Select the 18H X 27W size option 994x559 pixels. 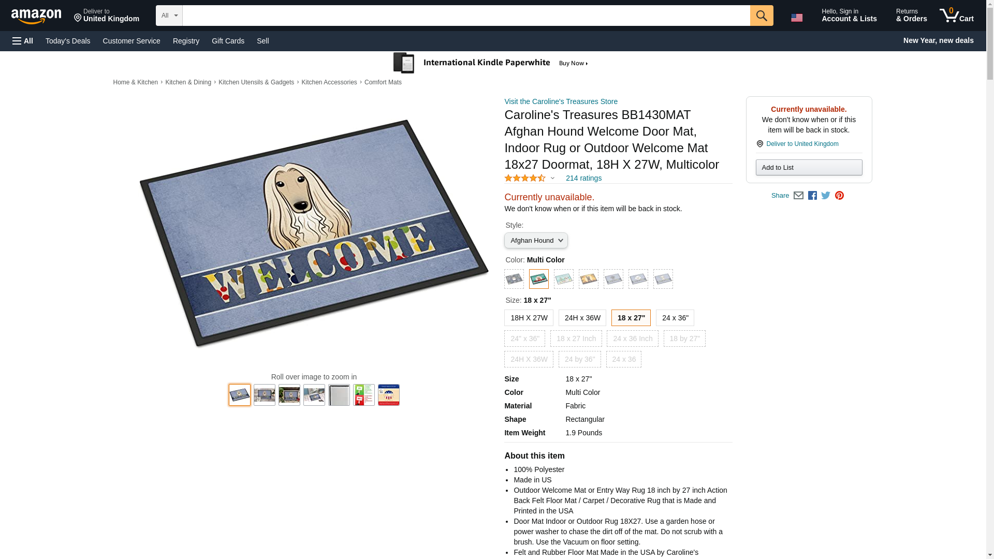(x=529, y=318)
